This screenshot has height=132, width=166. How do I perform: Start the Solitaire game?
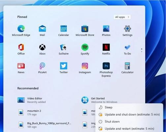pyautogui.click(x=64, y=49)
